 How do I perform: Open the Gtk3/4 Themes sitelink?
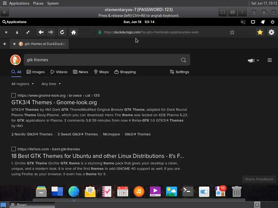pos(138,134)
